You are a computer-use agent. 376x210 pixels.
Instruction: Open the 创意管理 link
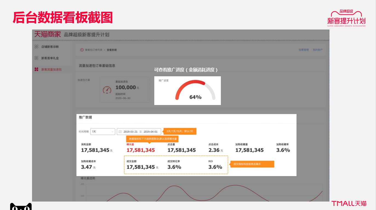tap(304, 50)
